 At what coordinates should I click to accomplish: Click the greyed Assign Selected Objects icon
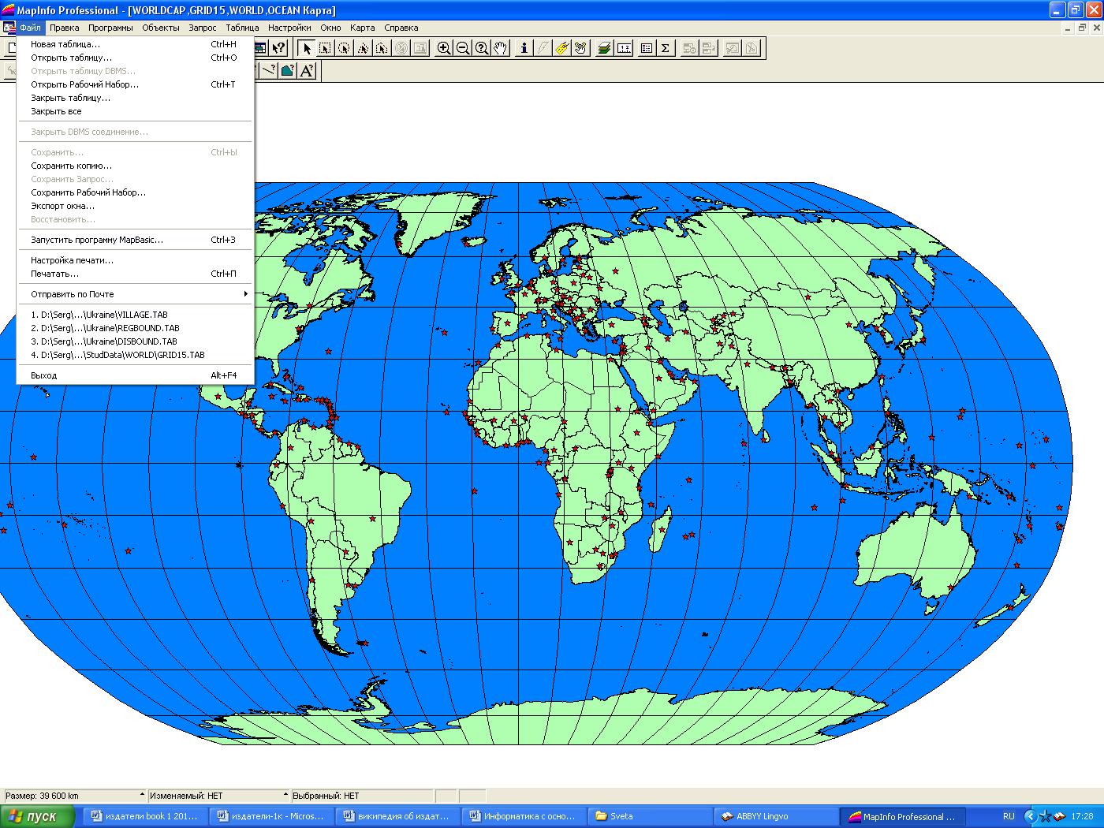708,48
